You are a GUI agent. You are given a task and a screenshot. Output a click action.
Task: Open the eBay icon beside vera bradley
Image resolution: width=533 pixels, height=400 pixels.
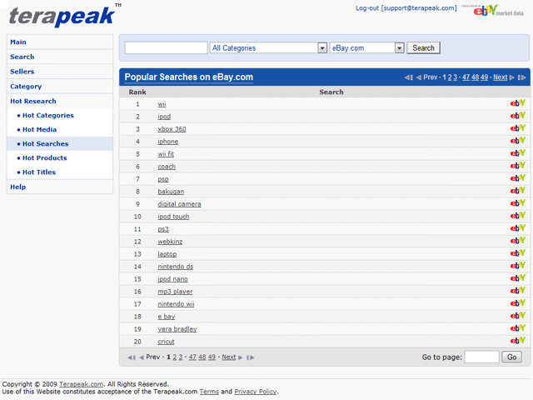tap(518, 328)
